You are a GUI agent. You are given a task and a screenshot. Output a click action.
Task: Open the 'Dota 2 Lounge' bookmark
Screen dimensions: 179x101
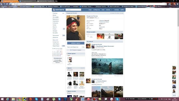click(x=39, y=6)
